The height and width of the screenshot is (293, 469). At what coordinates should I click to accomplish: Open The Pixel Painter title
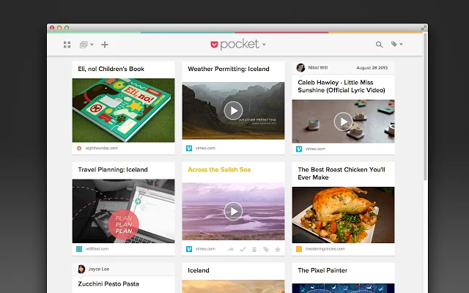click(322, 270)
